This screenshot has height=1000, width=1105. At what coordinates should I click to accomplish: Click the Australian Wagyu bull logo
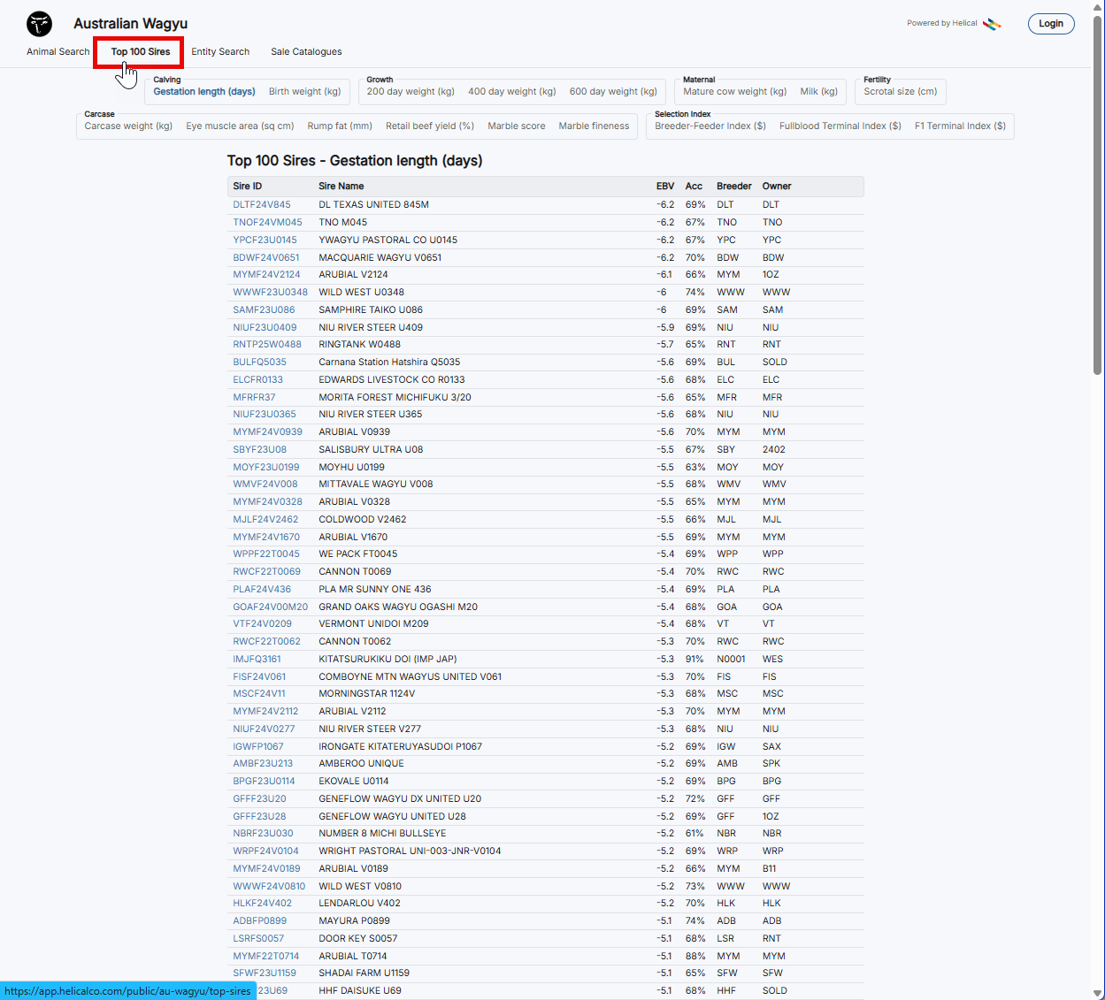(39, 24)
